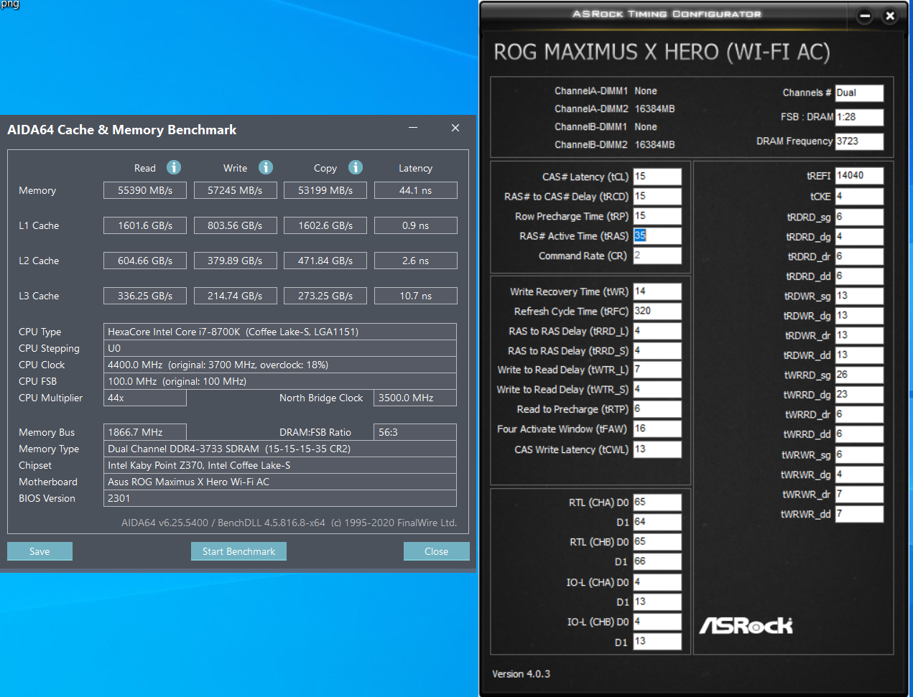Select the RAS# to CAS# Delay (tRCD) field
913x697 pixels.
pyautogui.click(x=657, y=196)
